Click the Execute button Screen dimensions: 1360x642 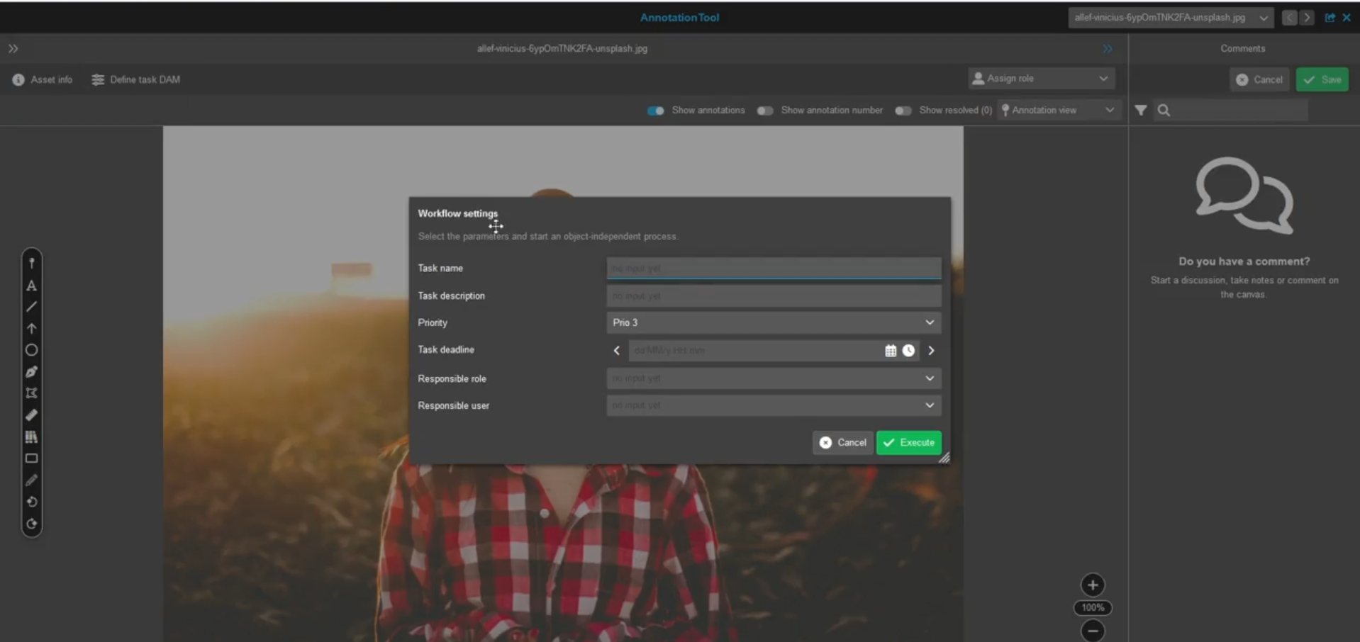pyautogui.click(x=908, y=442)
